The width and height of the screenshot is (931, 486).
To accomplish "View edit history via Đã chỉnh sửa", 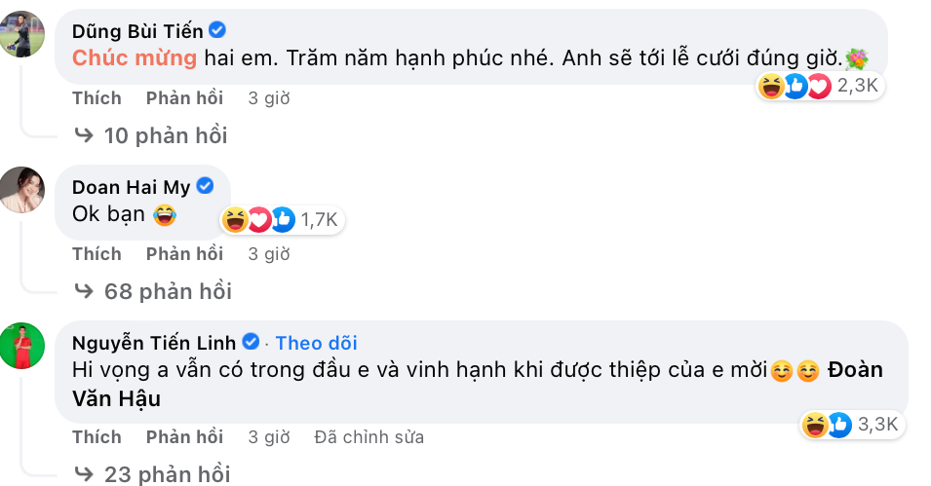I will point(369,437).
